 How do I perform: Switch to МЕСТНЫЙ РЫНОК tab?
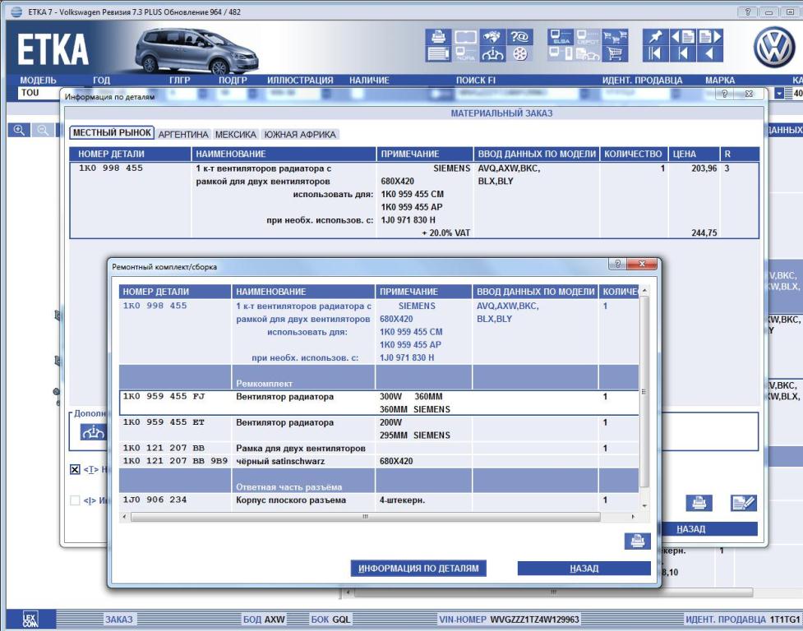pos(112,133)
